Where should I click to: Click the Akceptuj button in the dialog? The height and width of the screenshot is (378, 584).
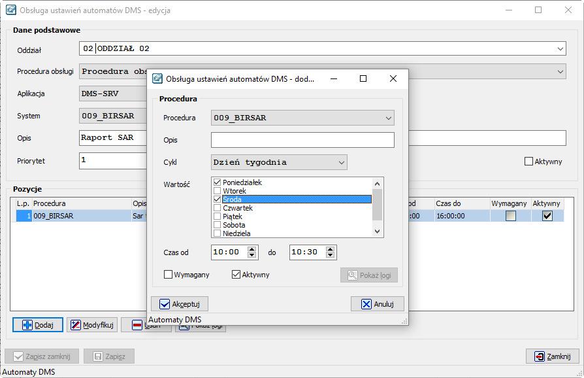click(179, 304)
